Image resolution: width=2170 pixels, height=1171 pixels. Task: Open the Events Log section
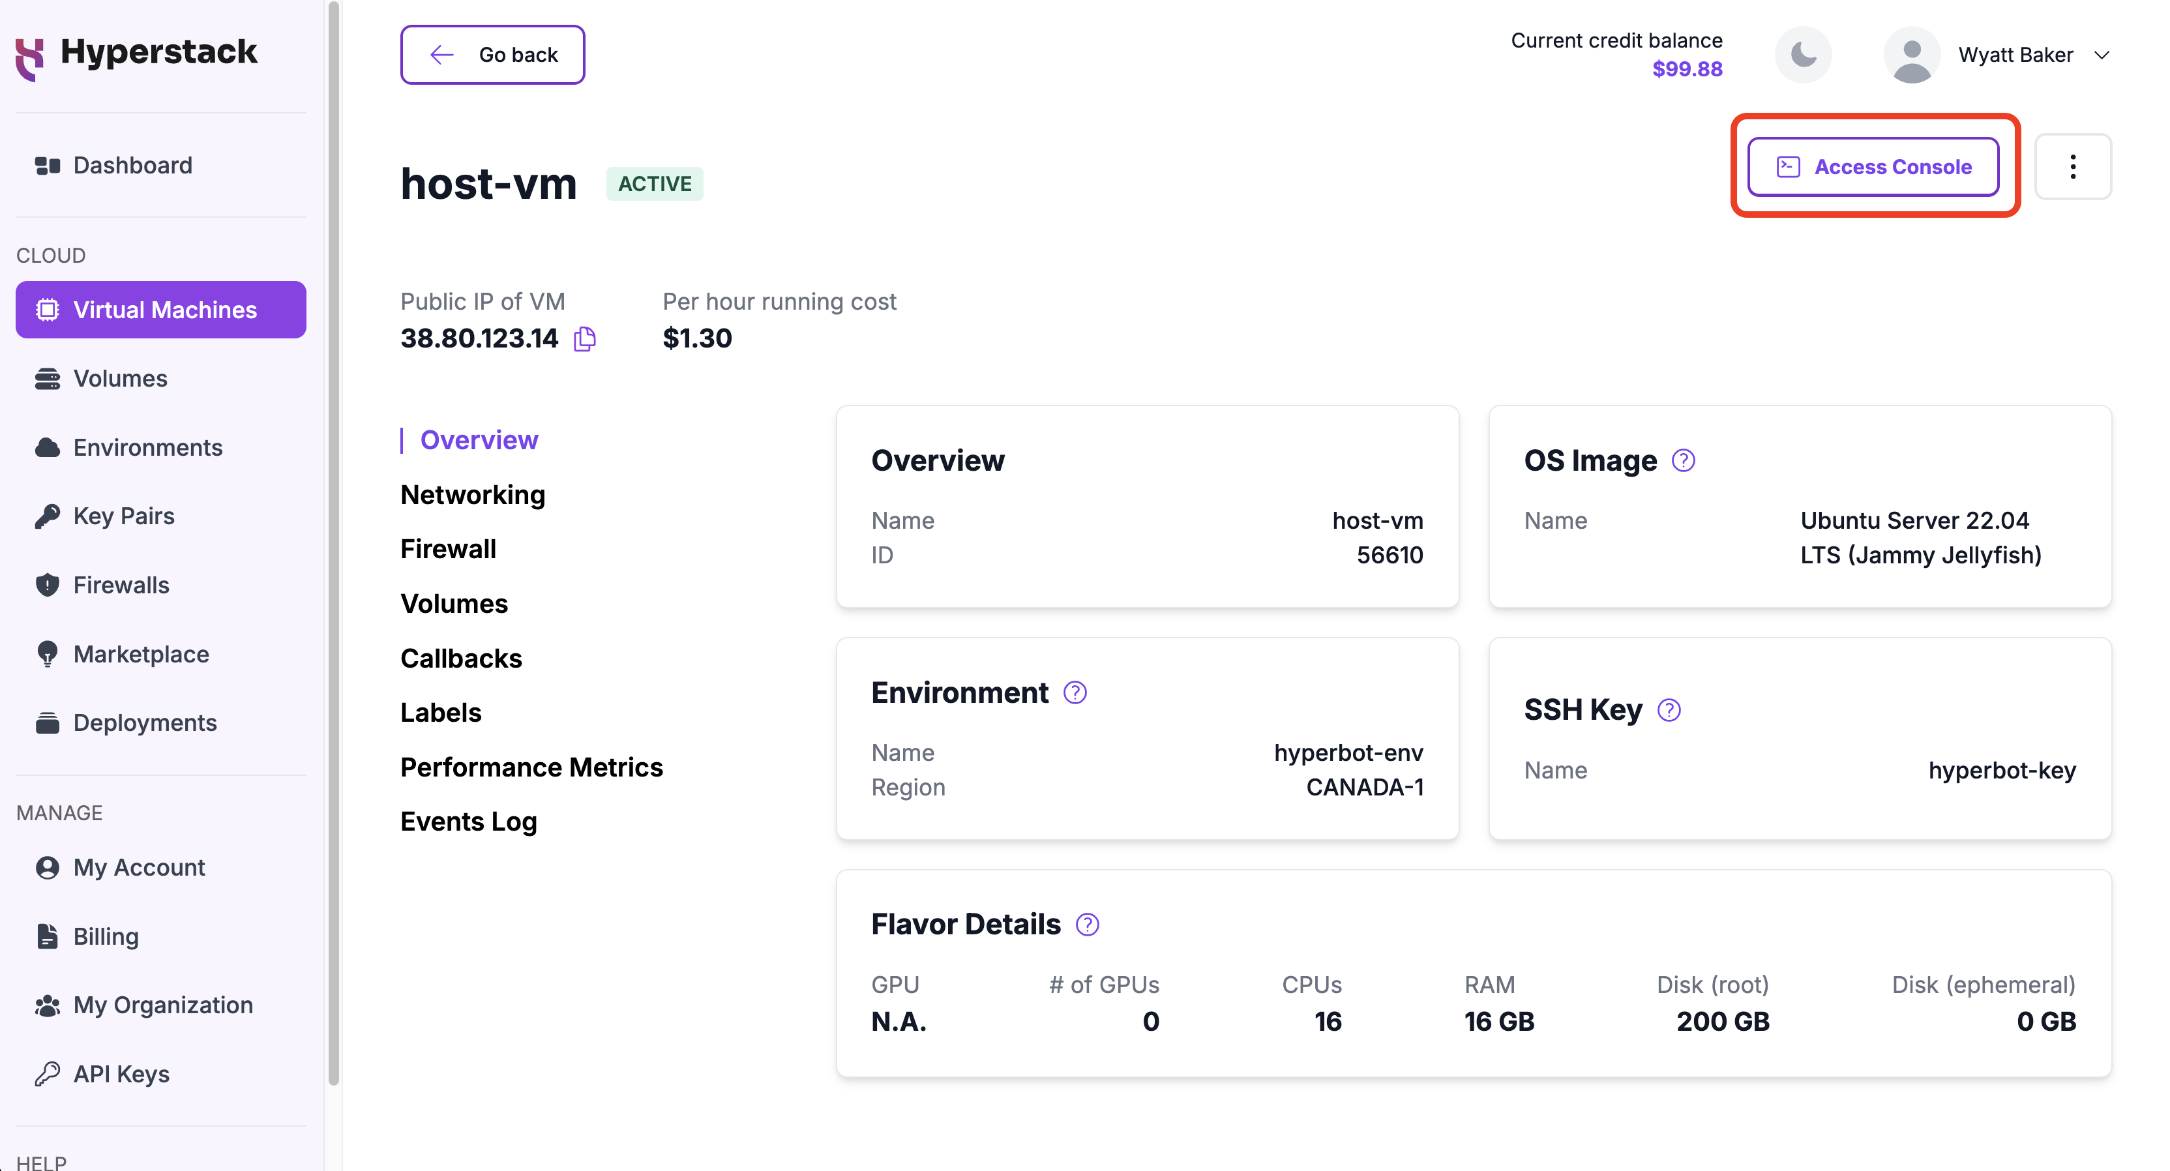[469, 822]
